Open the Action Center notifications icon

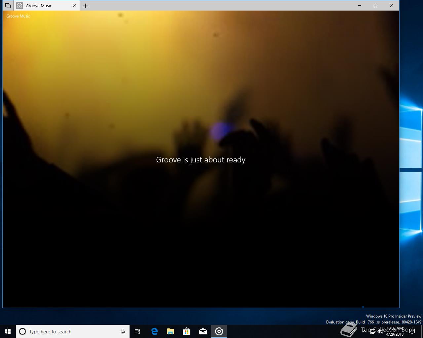click(412, 331)
